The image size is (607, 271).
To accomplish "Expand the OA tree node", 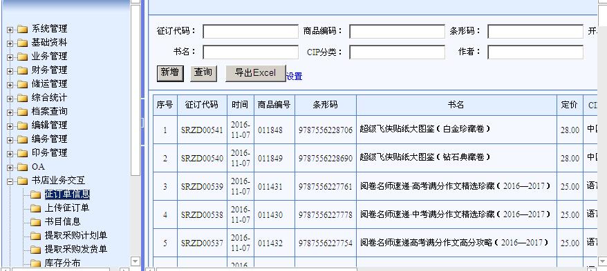I will click(x=10, y=168).
